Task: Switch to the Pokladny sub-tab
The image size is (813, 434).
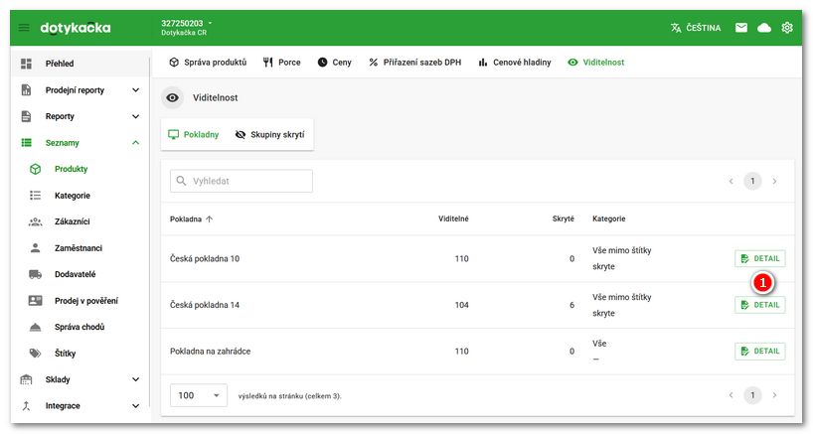Action: pos(194,135)
